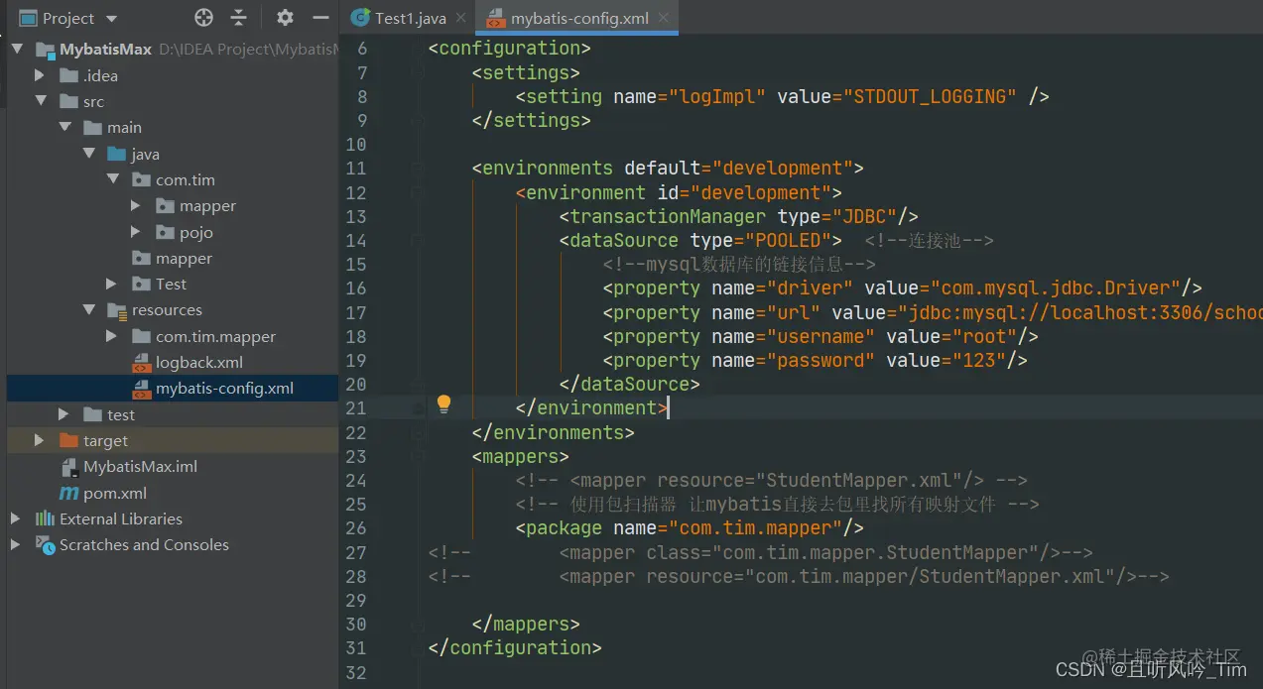Image resolution: width=1263 pixels, height=689 pixels.
Task: Click the pojo package icon
Action: tap(165, 232)
